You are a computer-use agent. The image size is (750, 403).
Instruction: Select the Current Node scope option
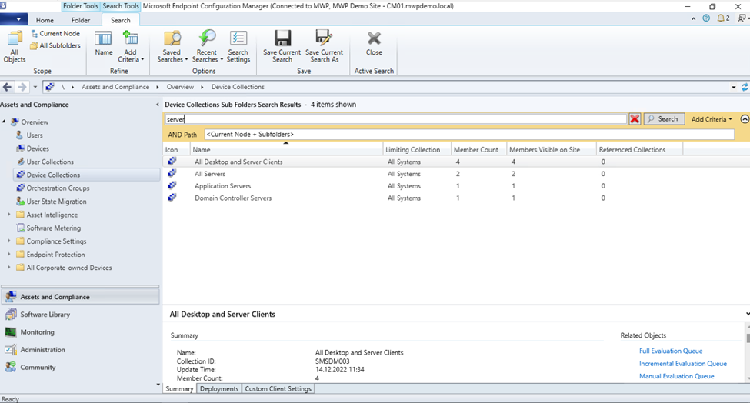pos(55,34)
